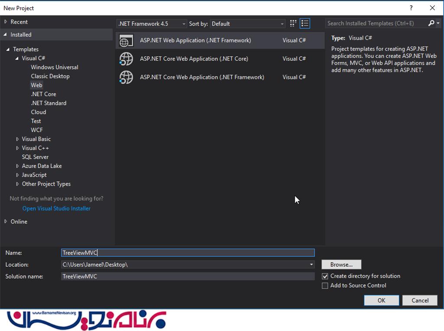Expand the Azure Data Lake node
The width and height of the screenshot is (444, 331).
click(17, 166)
